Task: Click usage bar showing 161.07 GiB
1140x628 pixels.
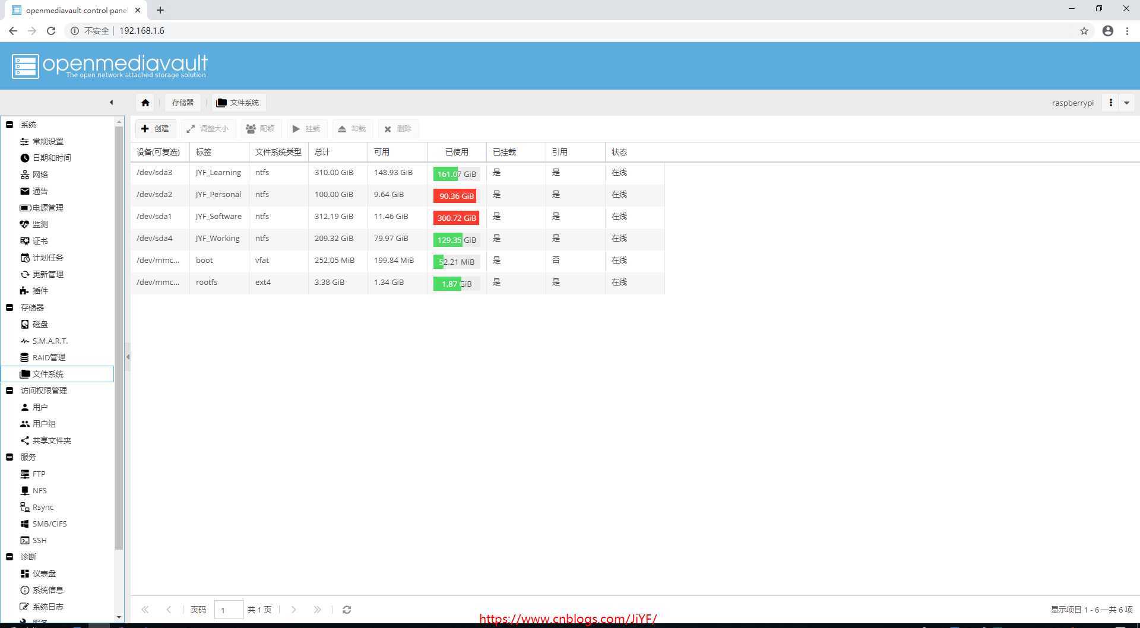Action: tap(456, 174)
